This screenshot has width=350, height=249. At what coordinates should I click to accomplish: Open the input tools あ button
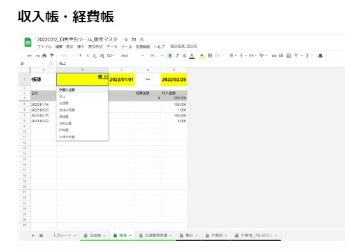[320, 56]
